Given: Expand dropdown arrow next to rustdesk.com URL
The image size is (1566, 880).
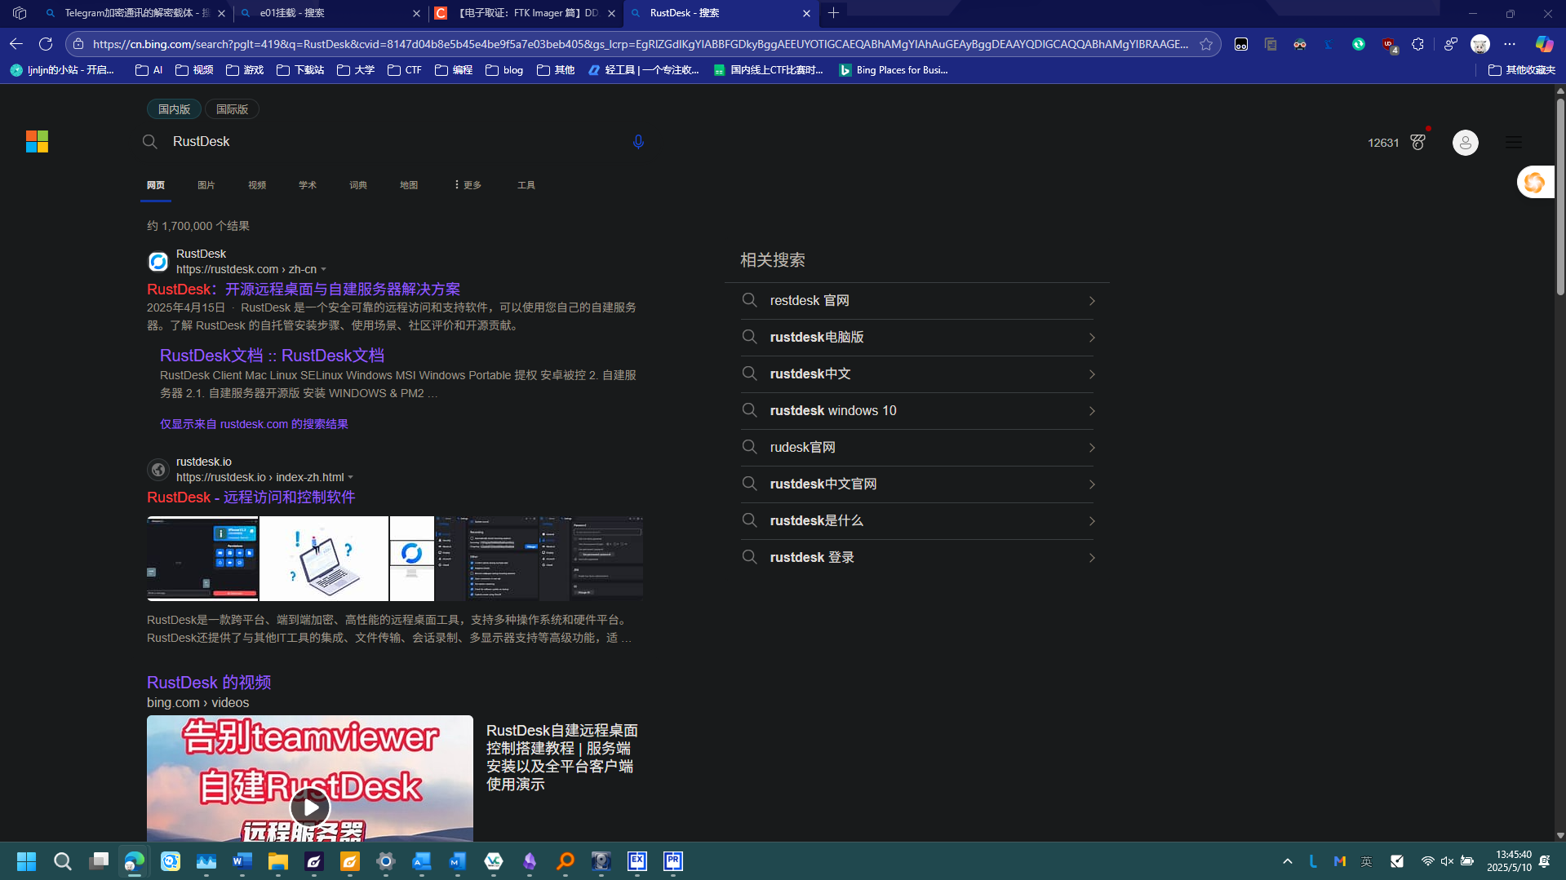Looking at the screenshot, I should (324, 269).
